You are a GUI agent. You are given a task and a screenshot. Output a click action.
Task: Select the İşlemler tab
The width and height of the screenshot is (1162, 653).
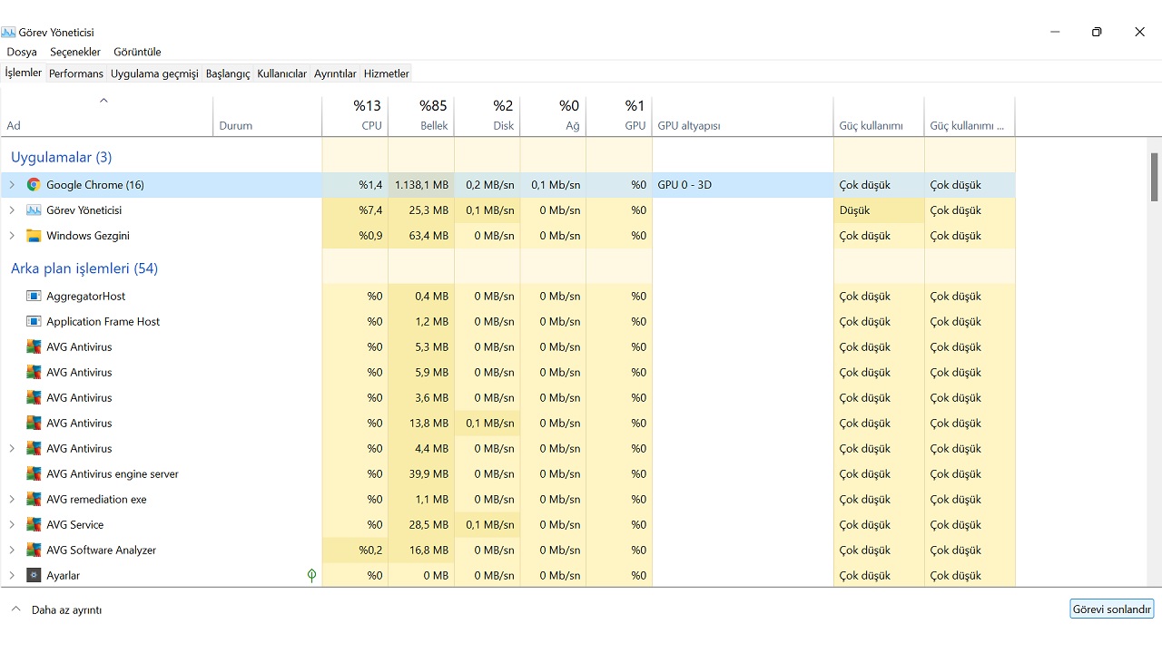tap(24, 73)
